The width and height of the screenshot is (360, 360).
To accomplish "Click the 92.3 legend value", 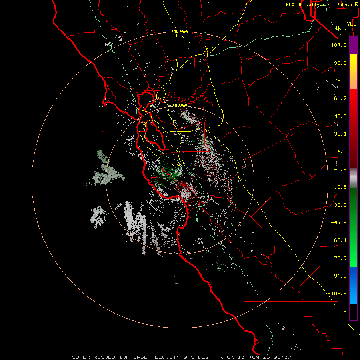I will click(340, 63).
